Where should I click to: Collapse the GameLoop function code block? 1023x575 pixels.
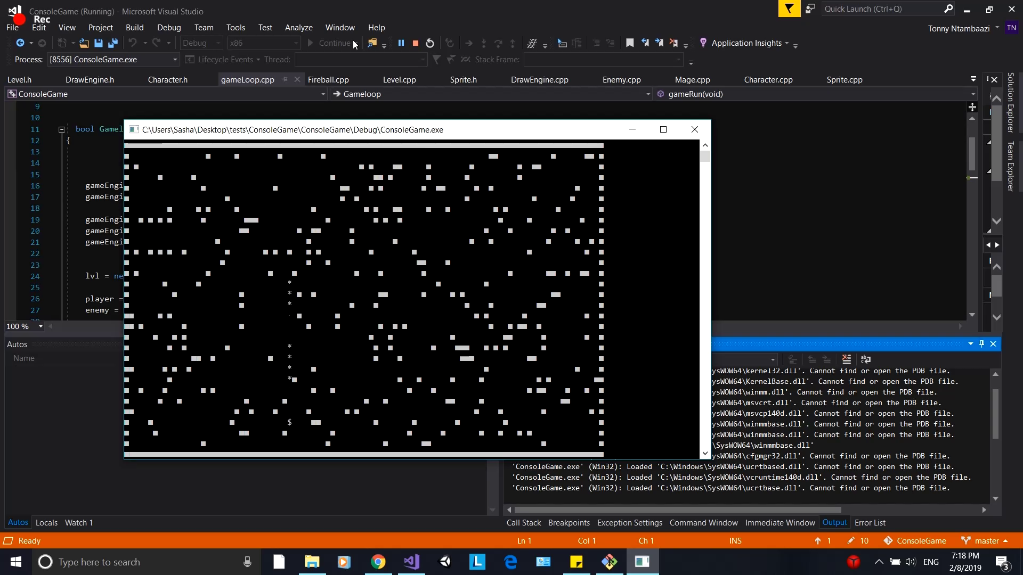[62, 129]
